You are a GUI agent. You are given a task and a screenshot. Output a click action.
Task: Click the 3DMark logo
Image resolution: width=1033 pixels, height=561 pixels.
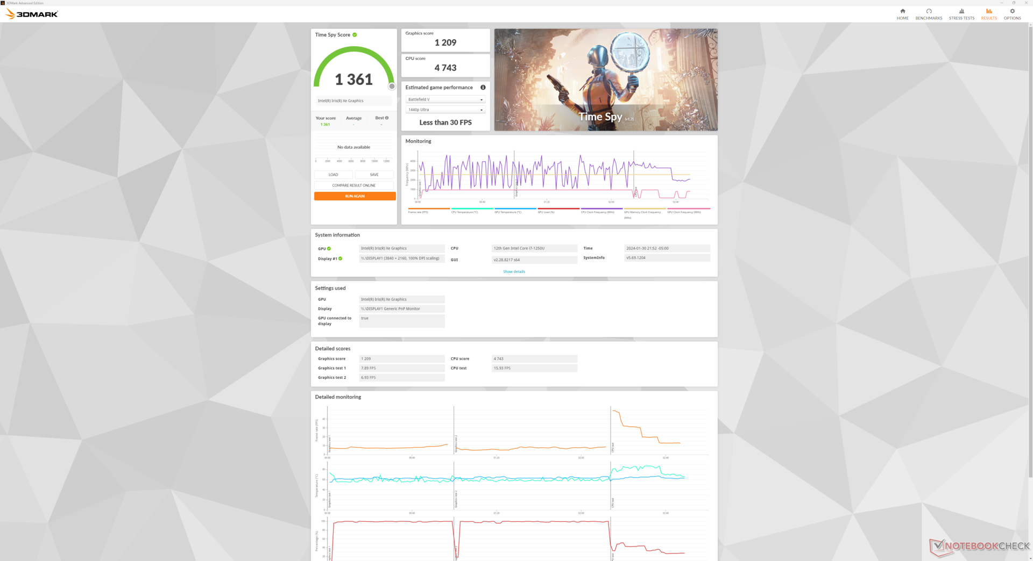32,14
